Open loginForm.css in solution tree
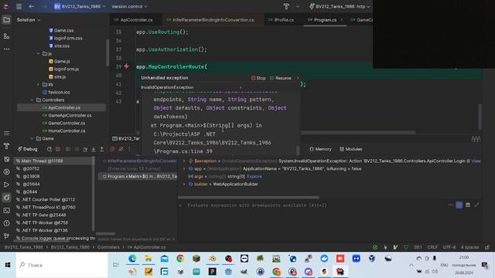The height and width of the screenshot is (278, 495). click(x=66, y=38)
